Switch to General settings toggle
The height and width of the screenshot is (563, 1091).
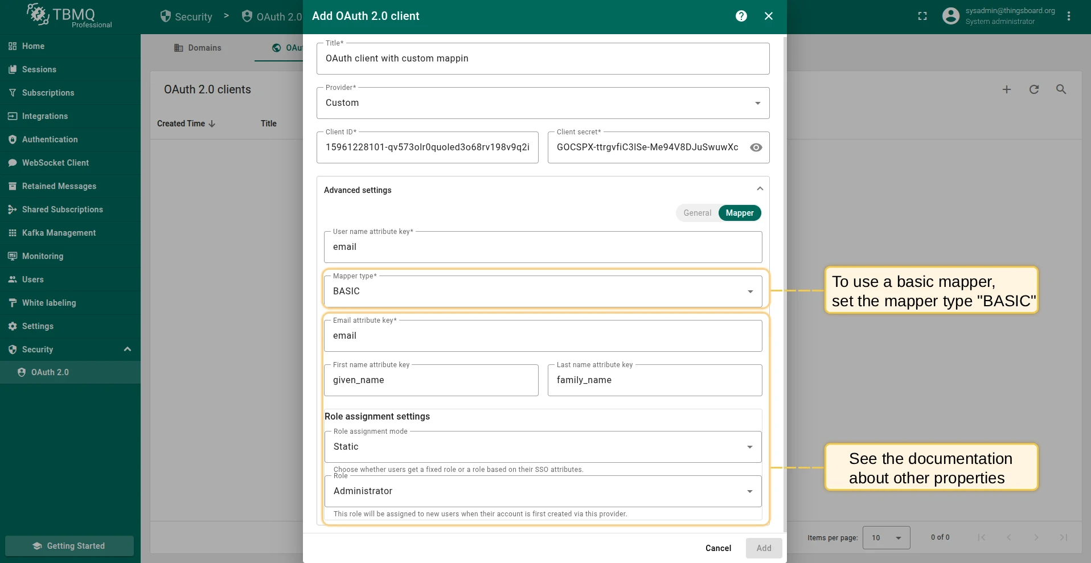point(698,213)
